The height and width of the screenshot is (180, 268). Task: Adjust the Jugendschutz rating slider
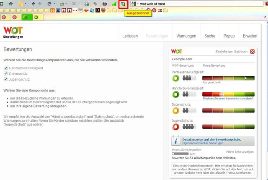pos(228,127)
